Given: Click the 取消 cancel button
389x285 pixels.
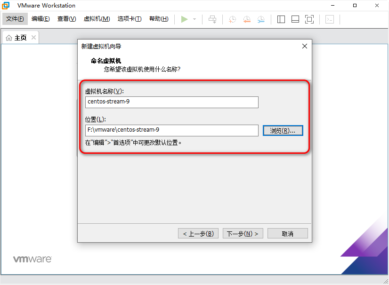Looking at the screenshot, I should [288, 233].
